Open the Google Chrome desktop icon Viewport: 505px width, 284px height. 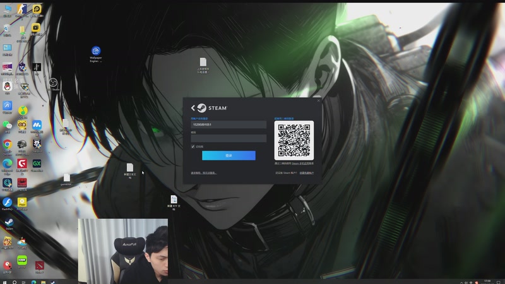(x=7, y=146)
